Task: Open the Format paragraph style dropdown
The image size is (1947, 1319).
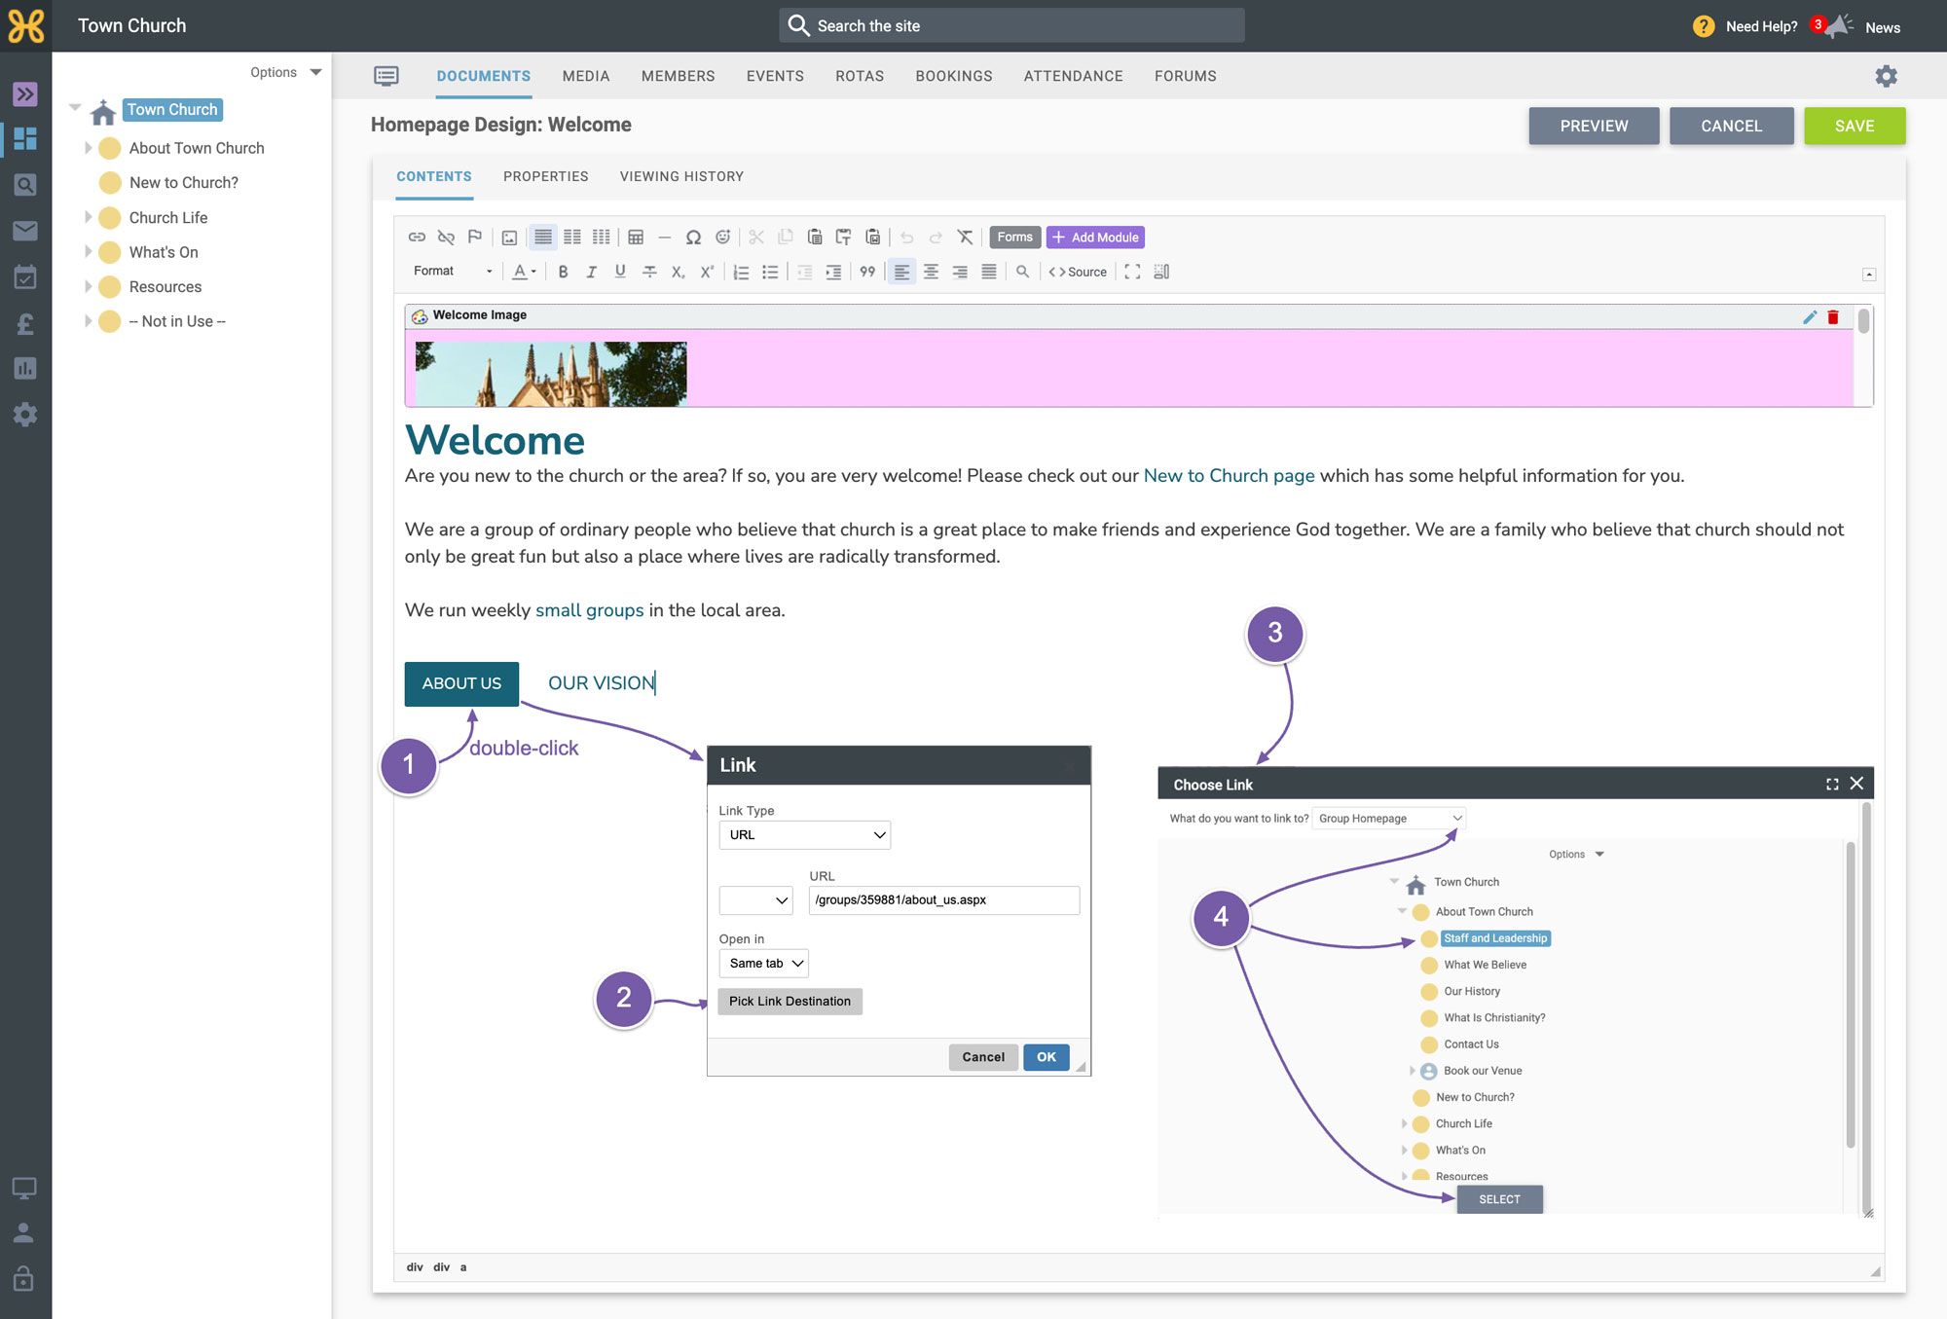Action: click(x=453, y=272)
